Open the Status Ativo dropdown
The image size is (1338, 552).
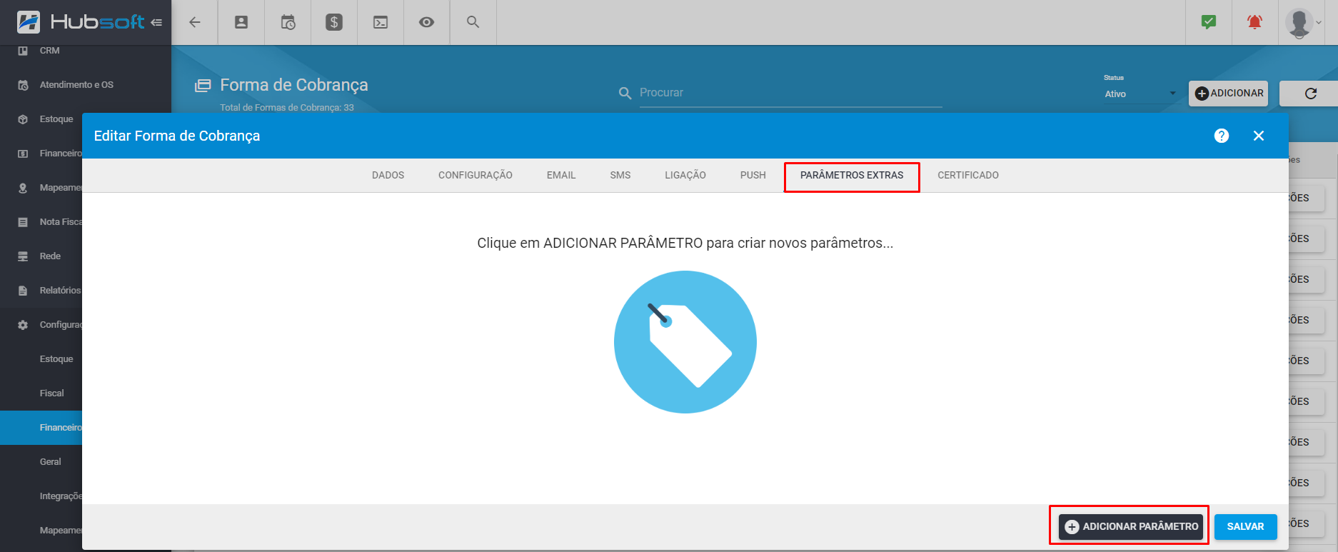pyautogui.click(x=1140, y=94)
